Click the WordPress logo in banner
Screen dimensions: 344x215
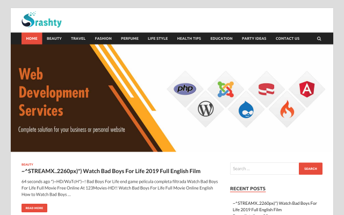coord(205,109)
